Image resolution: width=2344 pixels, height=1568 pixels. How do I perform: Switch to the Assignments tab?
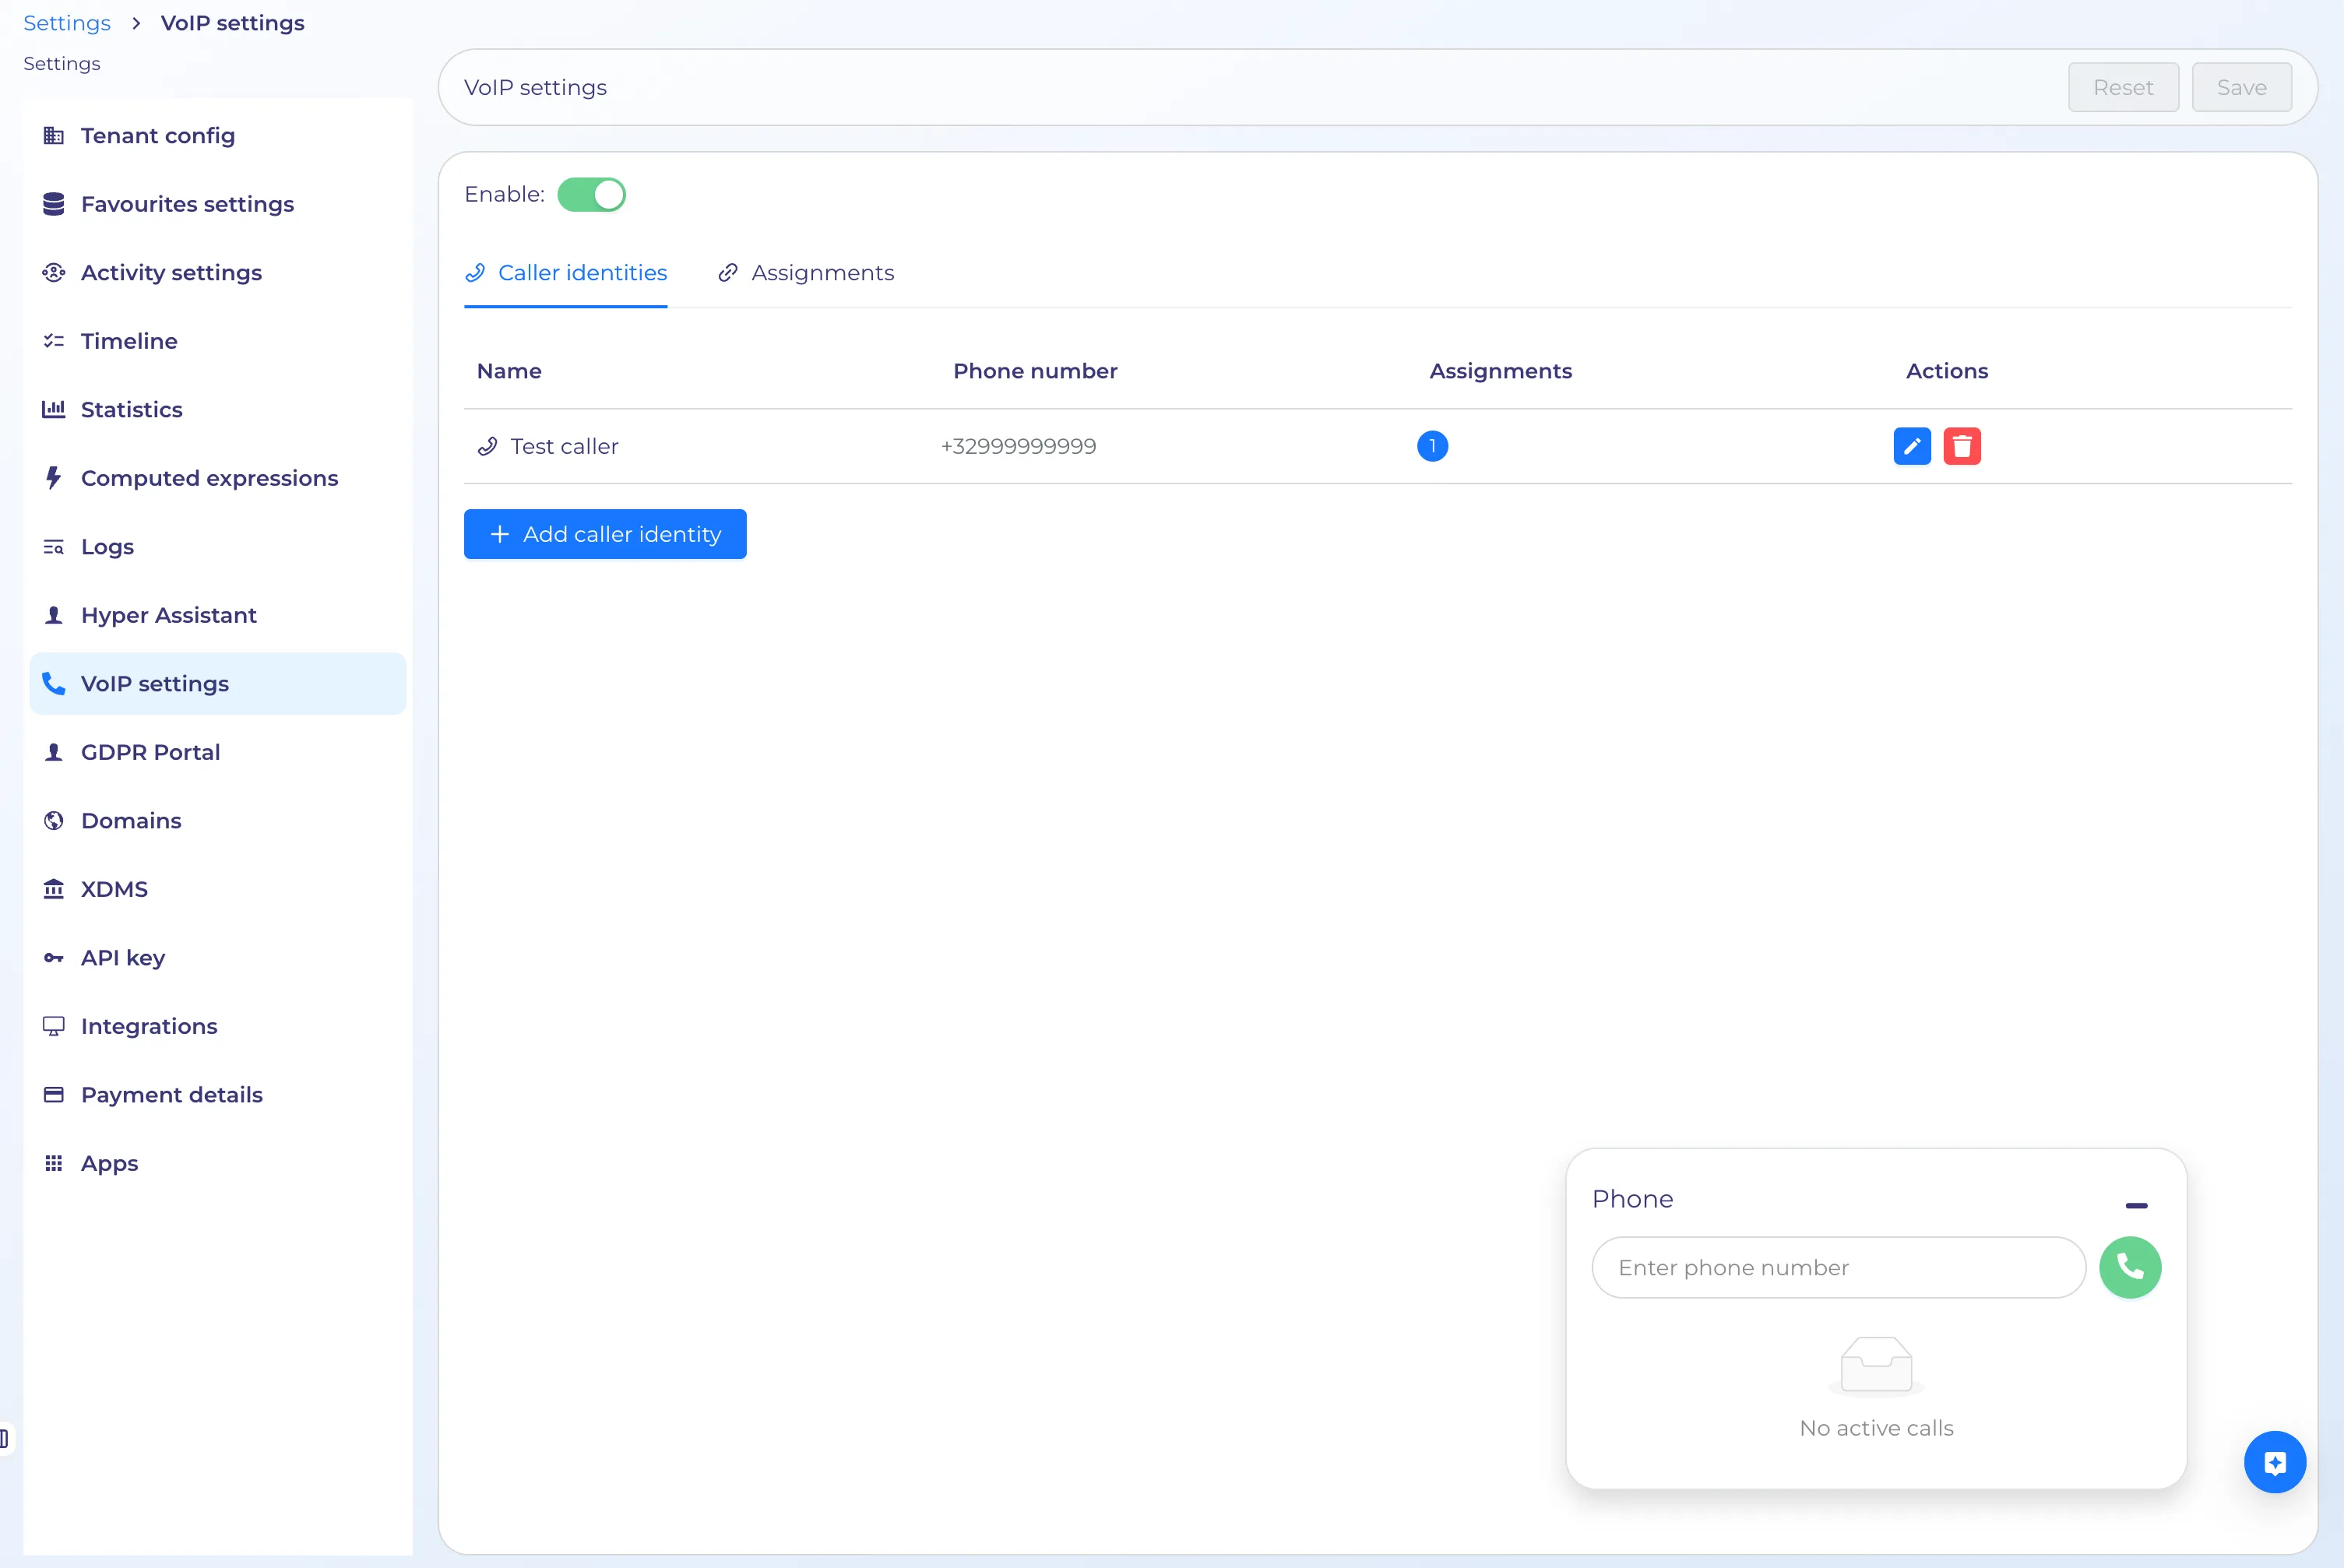click(x=806, y=273)
